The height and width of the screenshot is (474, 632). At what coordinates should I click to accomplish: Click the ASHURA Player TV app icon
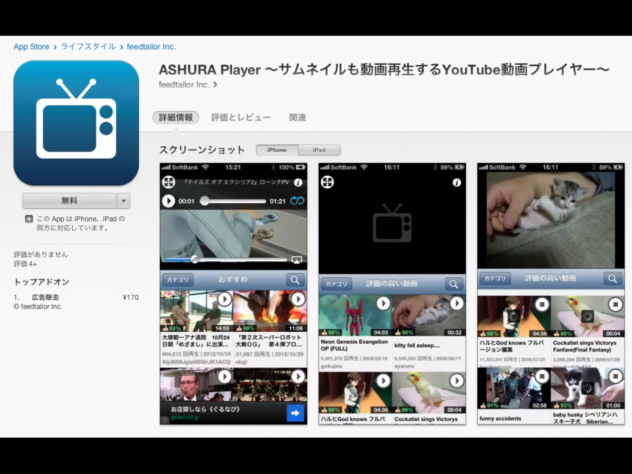(76, 123)
